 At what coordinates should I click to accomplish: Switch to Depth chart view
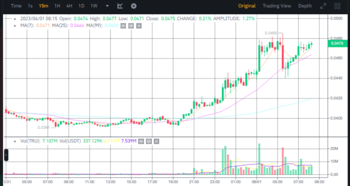tap(304, 6)
